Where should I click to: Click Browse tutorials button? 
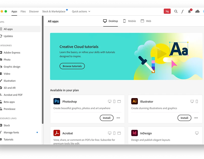pyautogui.click(x=72, y=66)
